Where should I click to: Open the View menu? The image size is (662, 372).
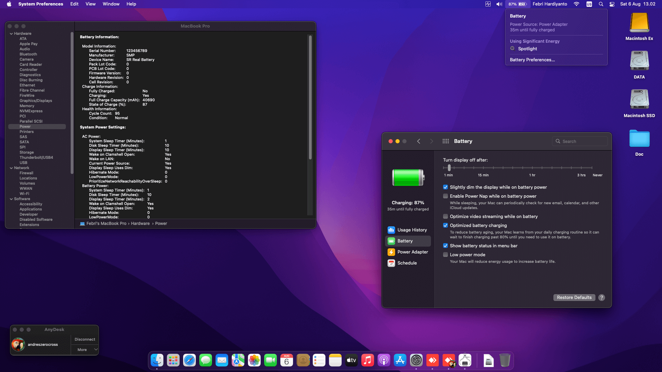[x=90, y=4]
